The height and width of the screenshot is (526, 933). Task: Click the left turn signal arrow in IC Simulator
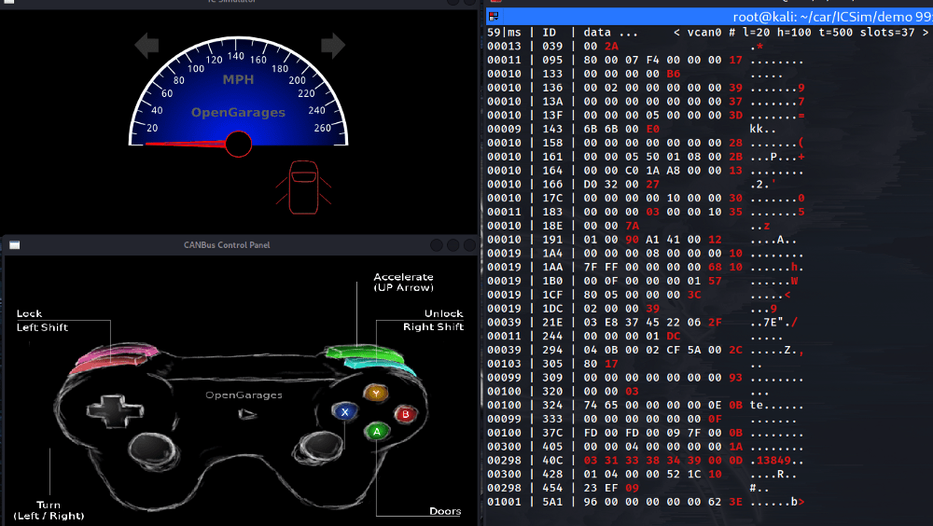pyautogui.click(x=146, y=45)
